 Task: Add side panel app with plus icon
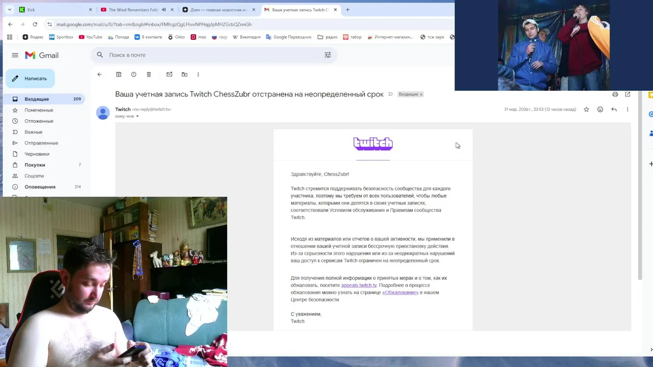650,164
